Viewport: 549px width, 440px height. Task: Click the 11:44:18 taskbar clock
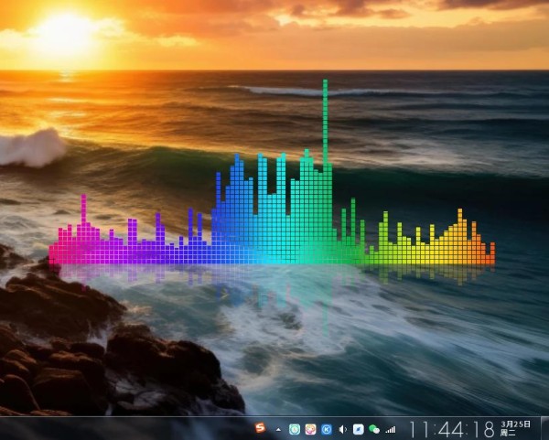452,429
